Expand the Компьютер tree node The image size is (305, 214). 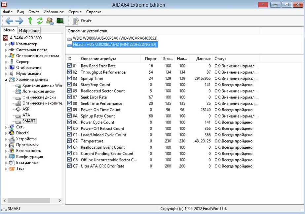[x=6, y=44]
